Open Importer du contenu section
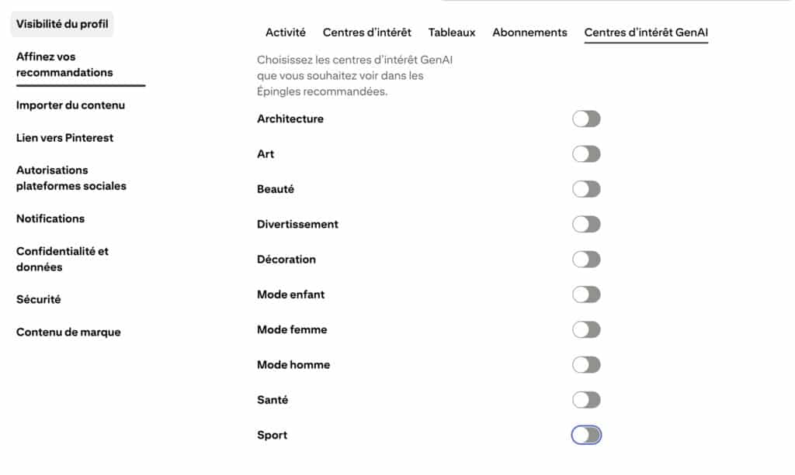 point(71,105)
